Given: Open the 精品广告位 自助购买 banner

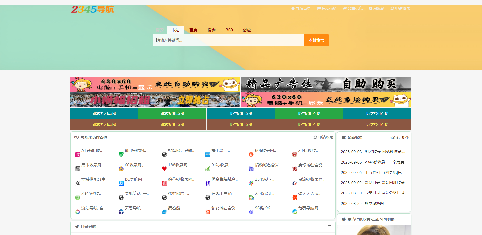Looking at the screenshot, I should pyautogui.click(x=326, y=84).
